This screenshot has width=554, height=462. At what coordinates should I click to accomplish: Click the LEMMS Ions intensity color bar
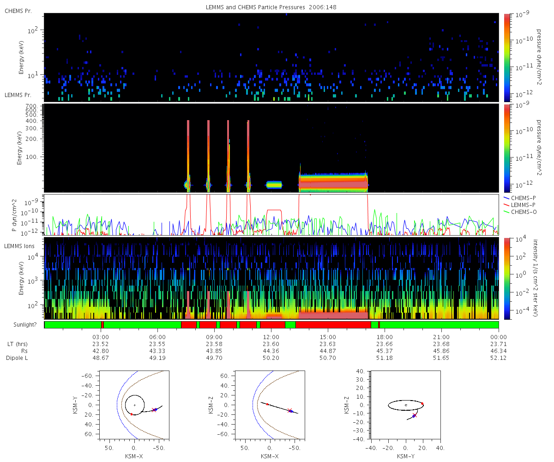tap(508, 278)
